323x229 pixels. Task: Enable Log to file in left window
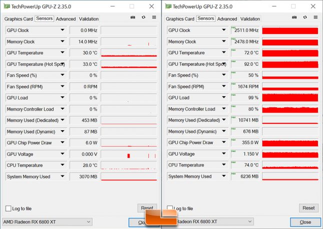8,209
